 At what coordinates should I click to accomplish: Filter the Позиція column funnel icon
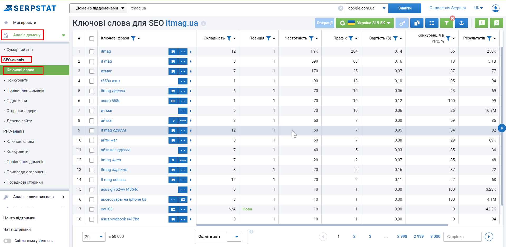[268, 38]
